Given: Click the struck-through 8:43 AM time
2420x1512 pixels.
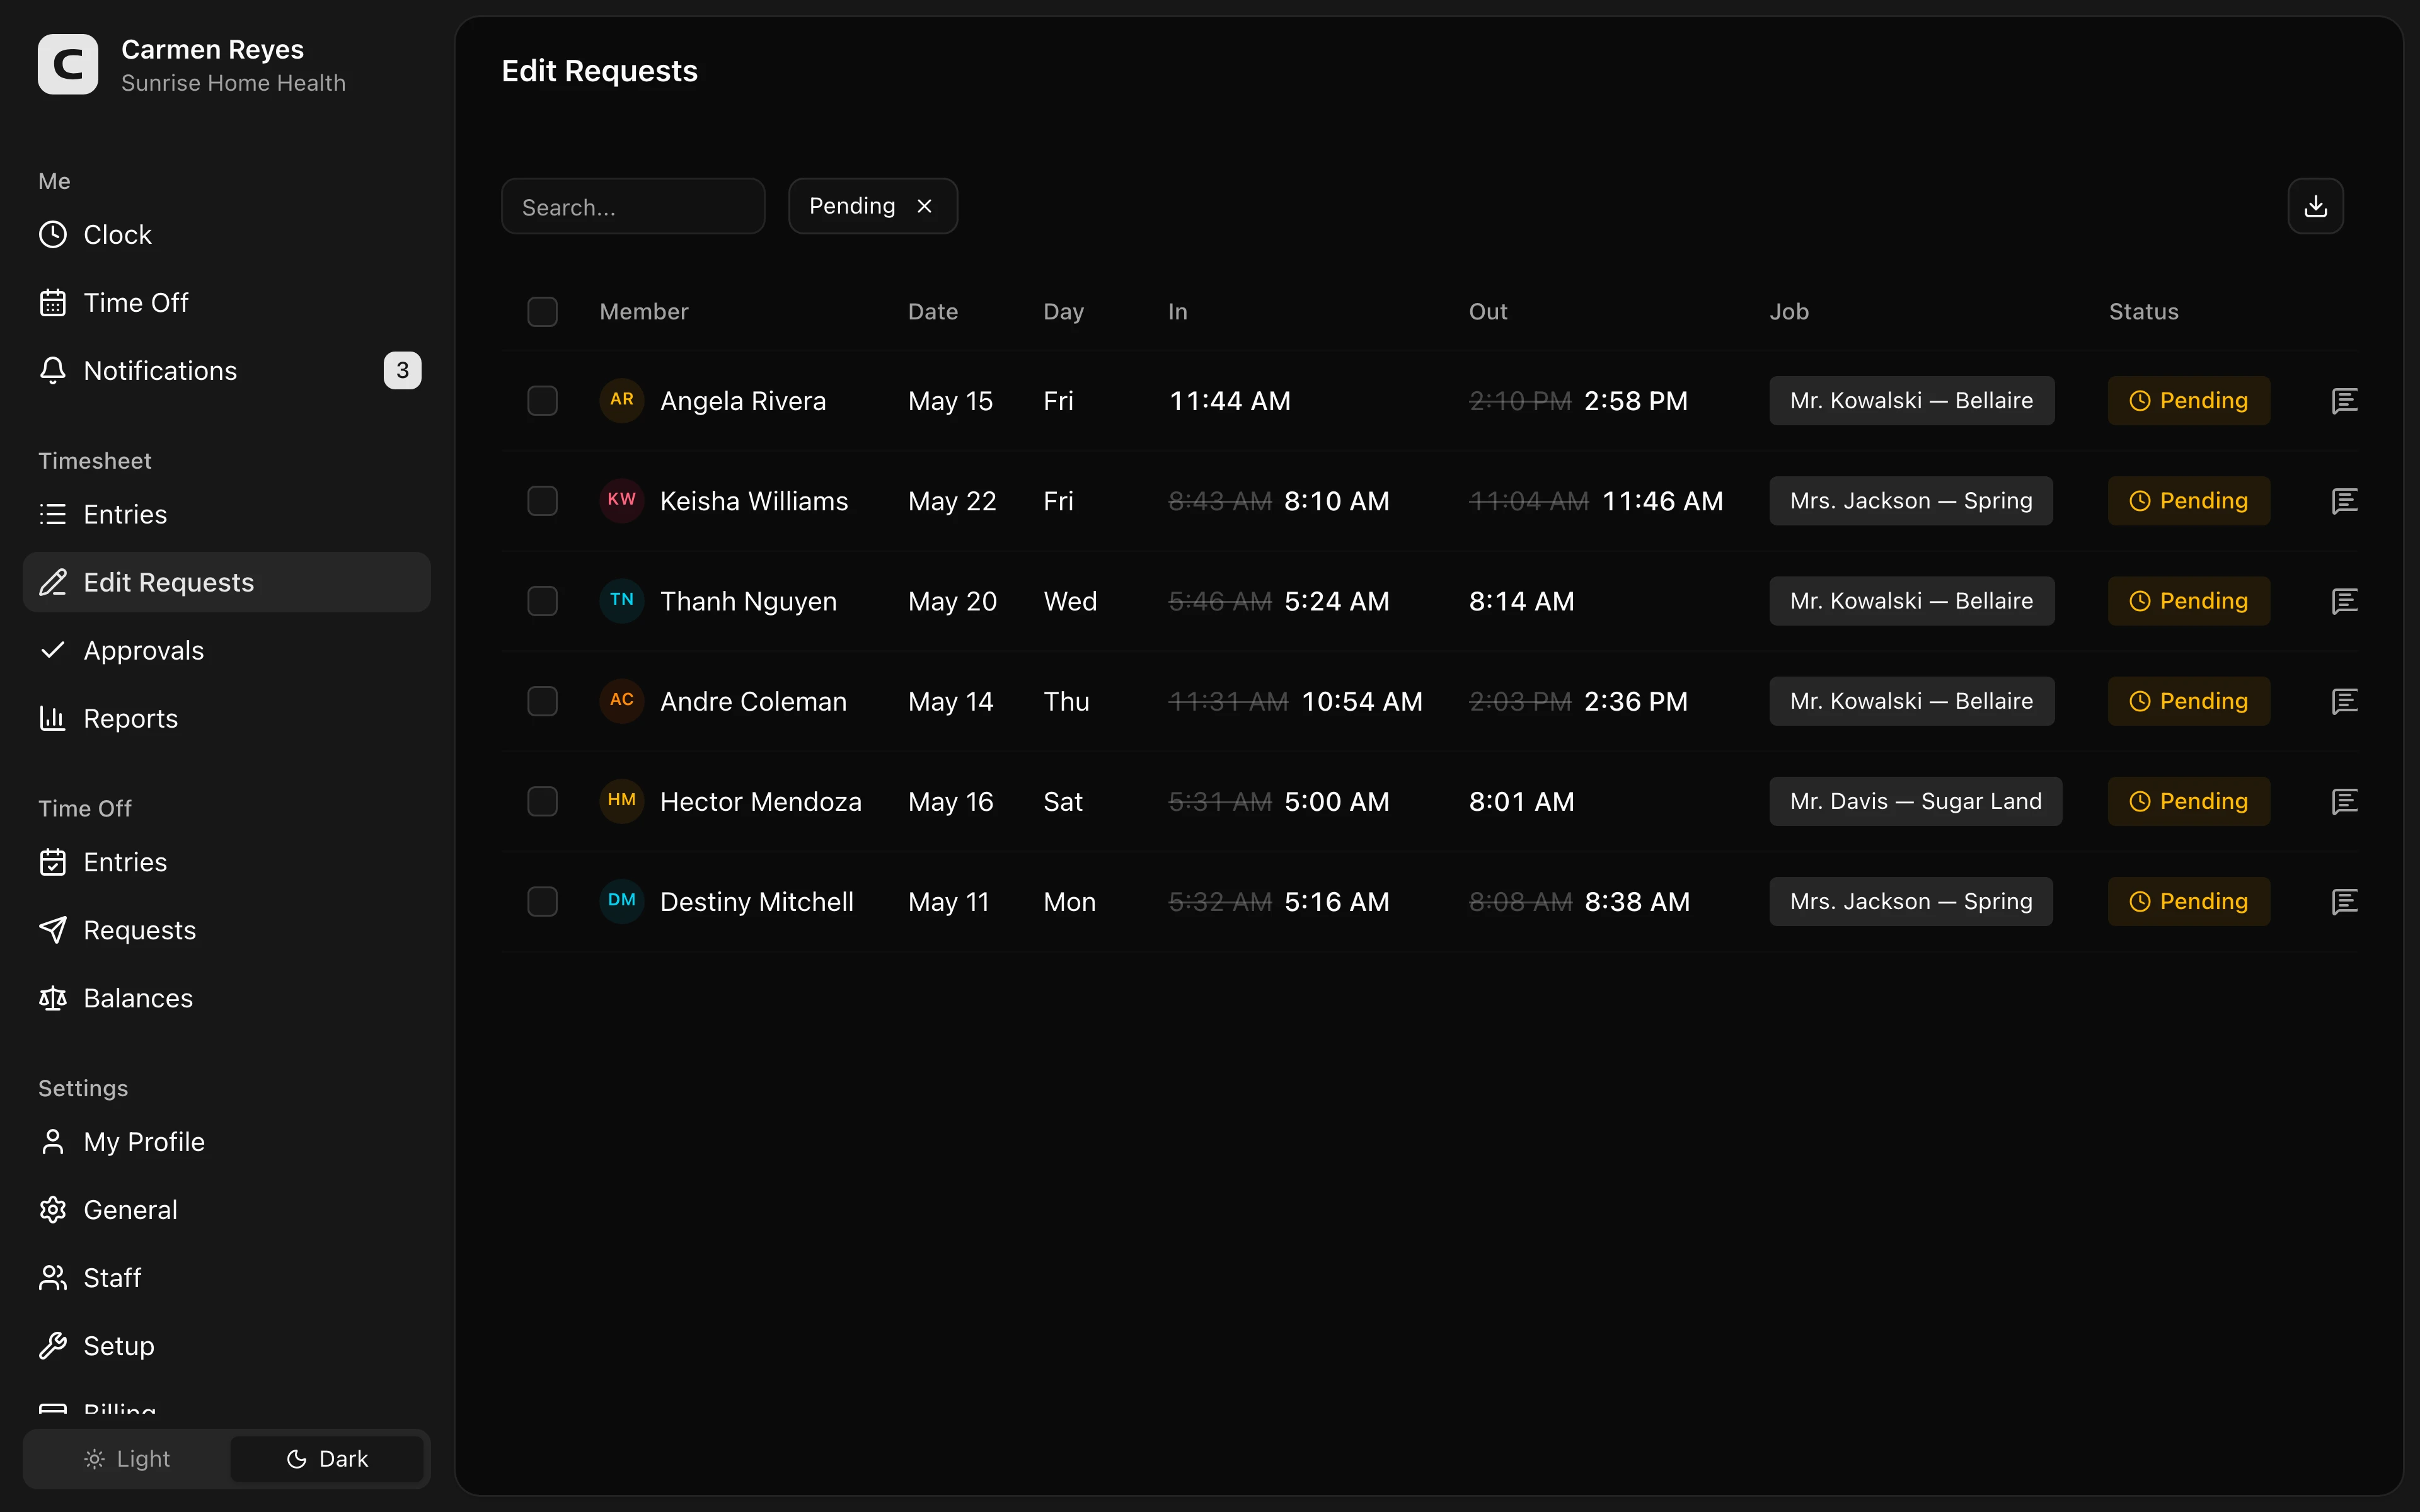Looking at the screenshot, I should (x=1219, y=501).
